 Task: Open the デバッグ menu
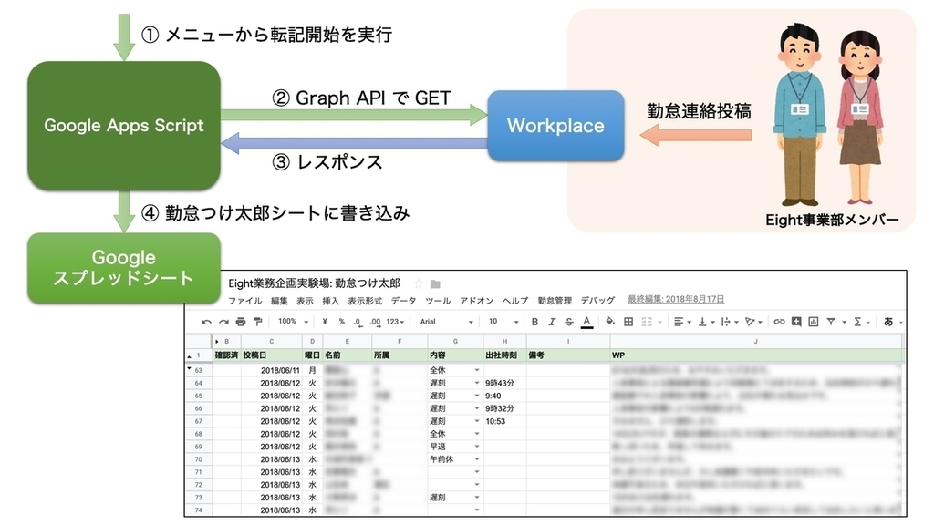tap(597, 301)
